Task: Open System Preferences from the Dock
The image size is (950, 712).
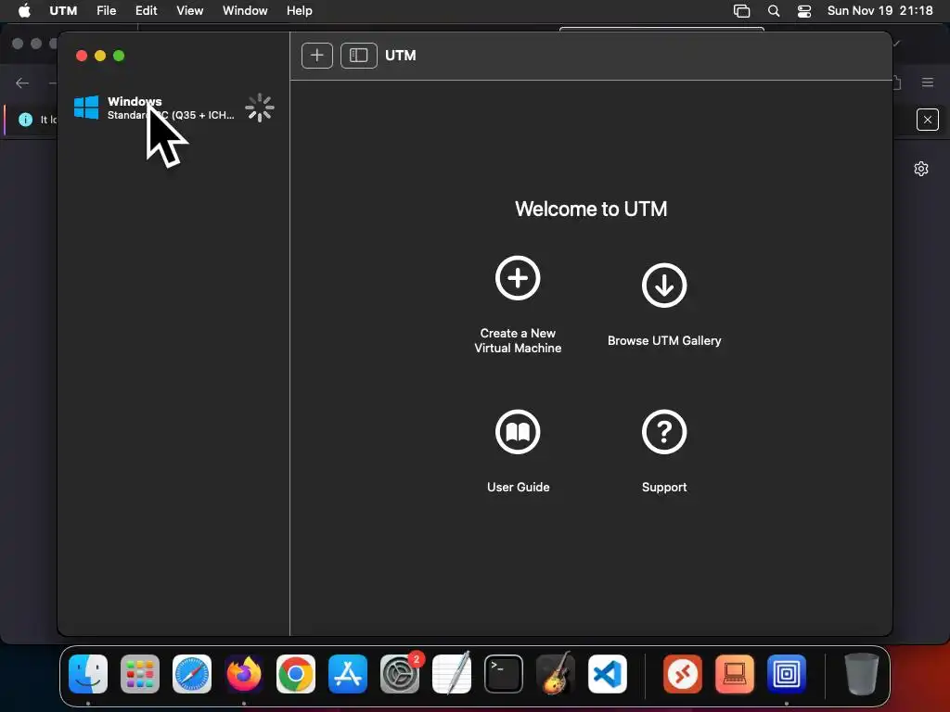Action: point(400,674)
